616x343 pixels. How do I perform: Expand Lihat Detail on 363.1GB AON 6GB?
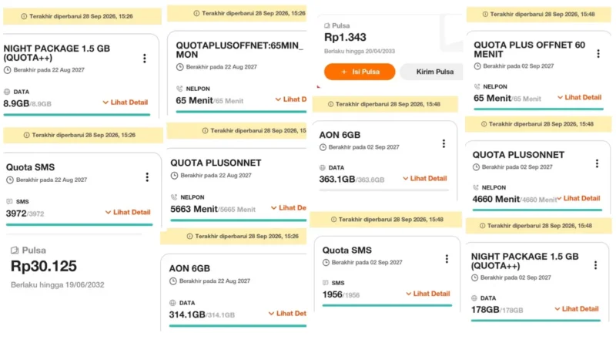425,178
